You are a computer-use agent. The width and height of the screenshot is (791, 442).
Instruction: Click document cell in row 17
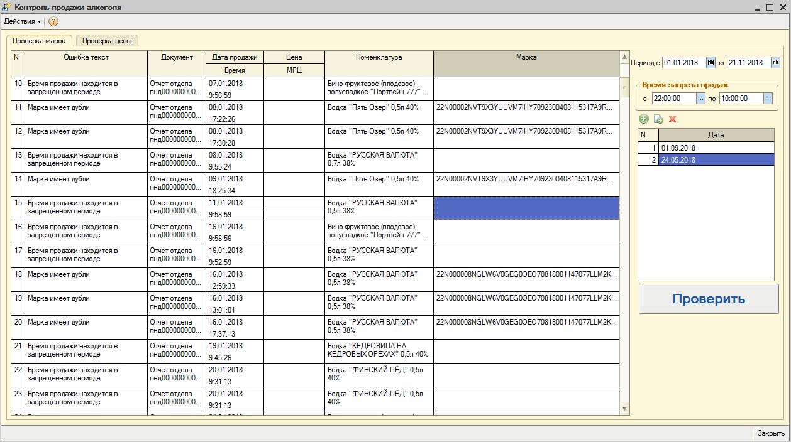pos(177,256)
